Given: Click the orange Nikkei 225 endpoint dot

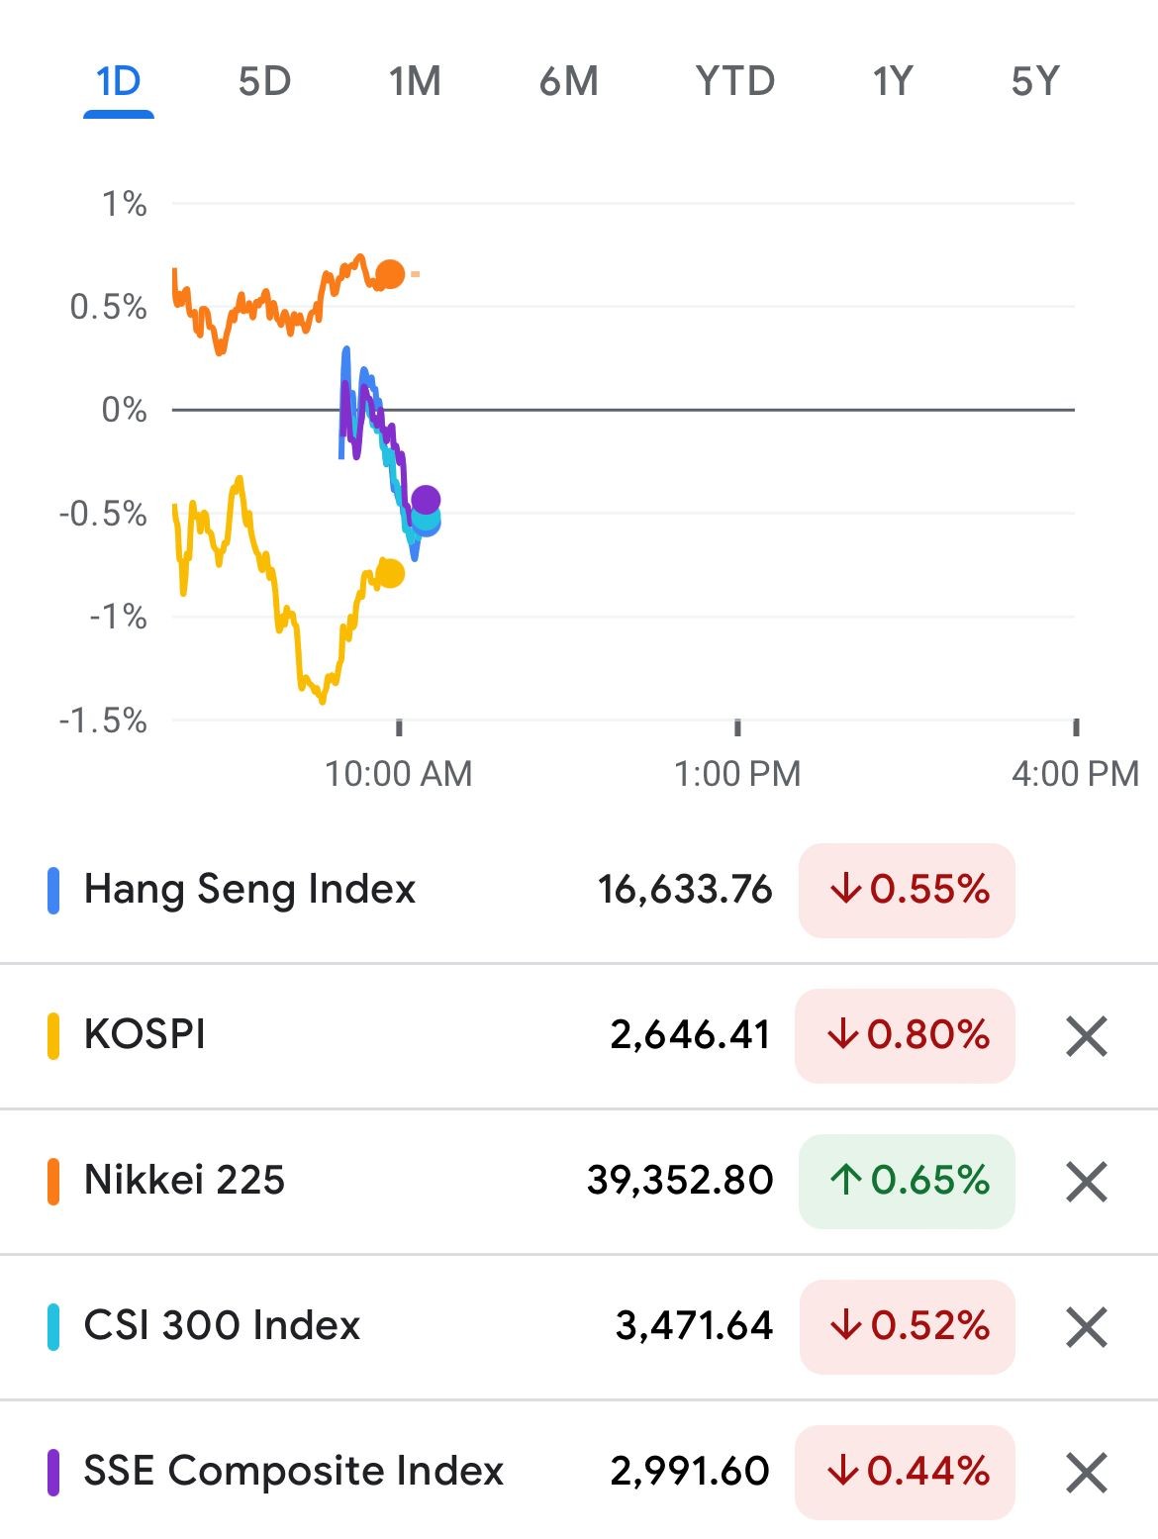Looking at the screenshot, I should tap(390, 274).
